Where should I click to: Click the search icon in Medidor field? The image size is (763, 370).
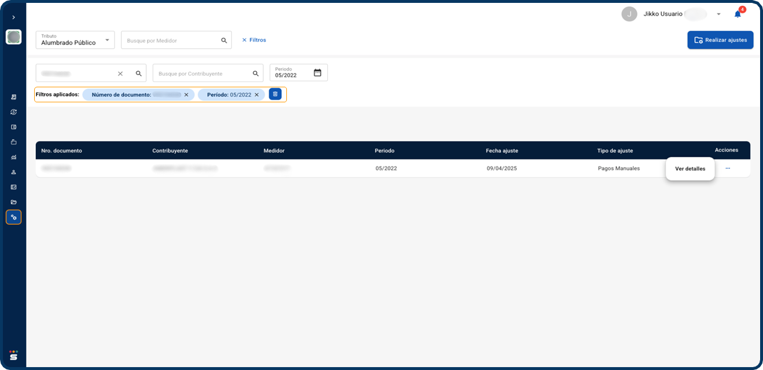[x=224, y=40]
